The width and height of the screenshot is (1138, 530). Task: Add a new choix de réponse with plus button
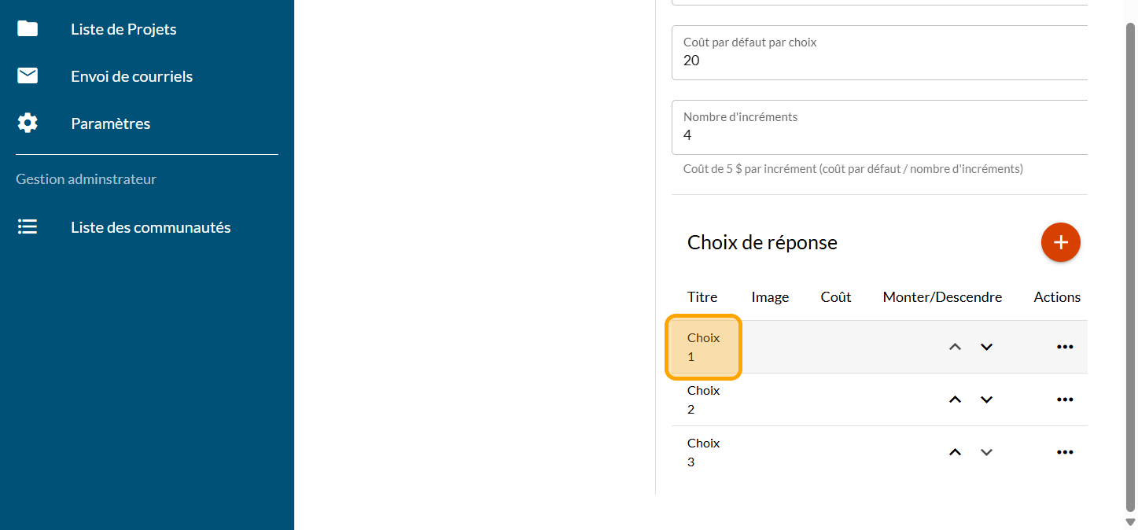(x=1060, y=242)
